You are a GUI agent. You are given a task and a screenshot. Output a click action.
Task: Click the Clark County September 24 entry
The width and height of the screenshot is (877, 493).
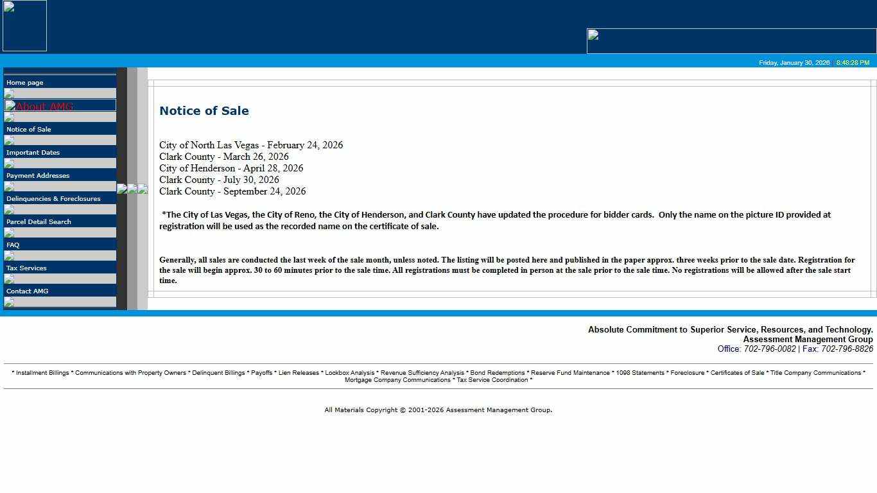point(232,191)
